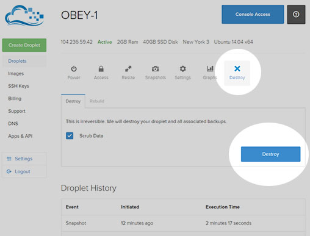The height and width of the screenshot is (236, 310).
Task: Select the Destroy X icon
Action: point(237,68)
